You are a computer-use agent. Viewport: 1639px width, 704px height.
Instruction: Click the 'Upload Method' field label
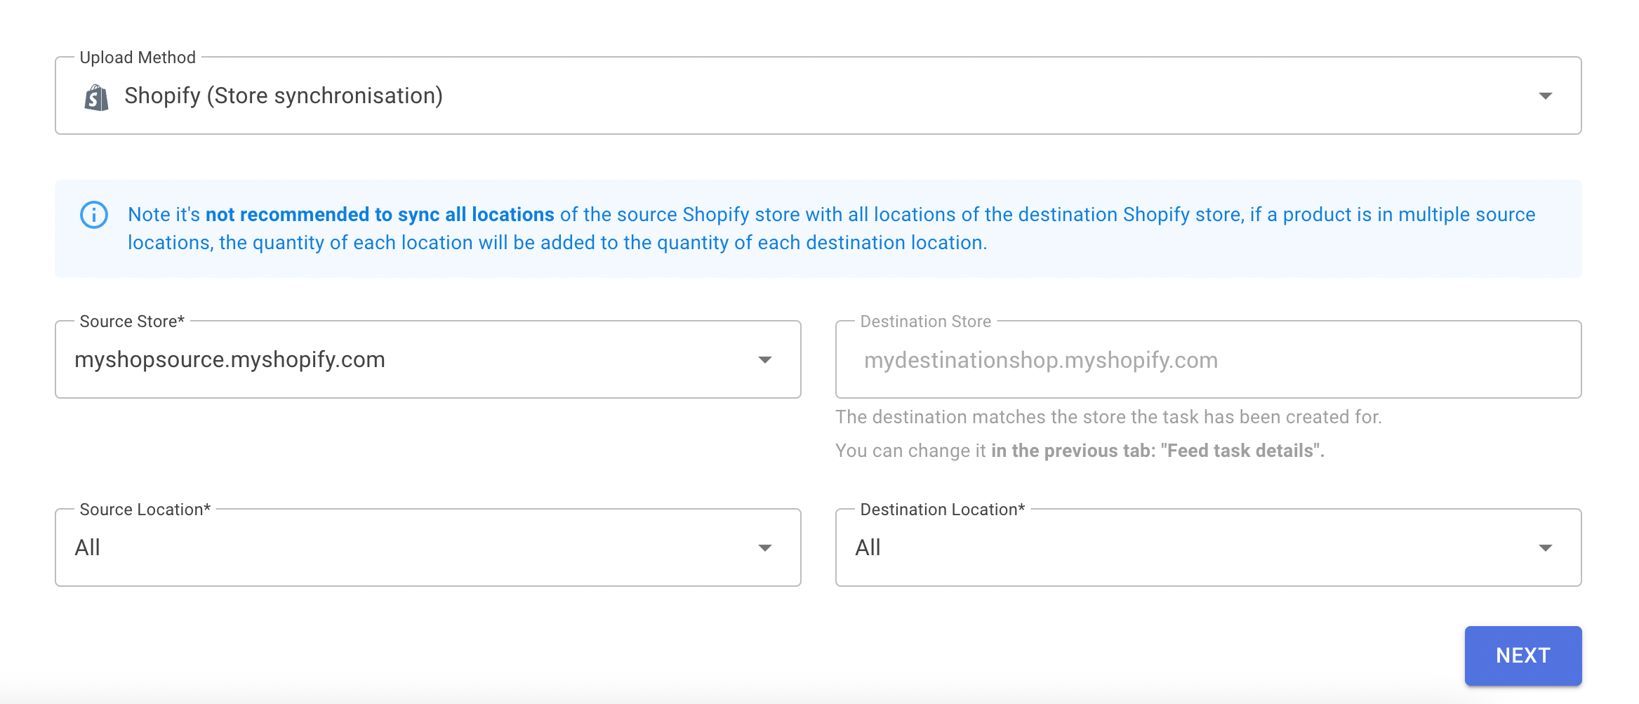[x=138, y=58]
